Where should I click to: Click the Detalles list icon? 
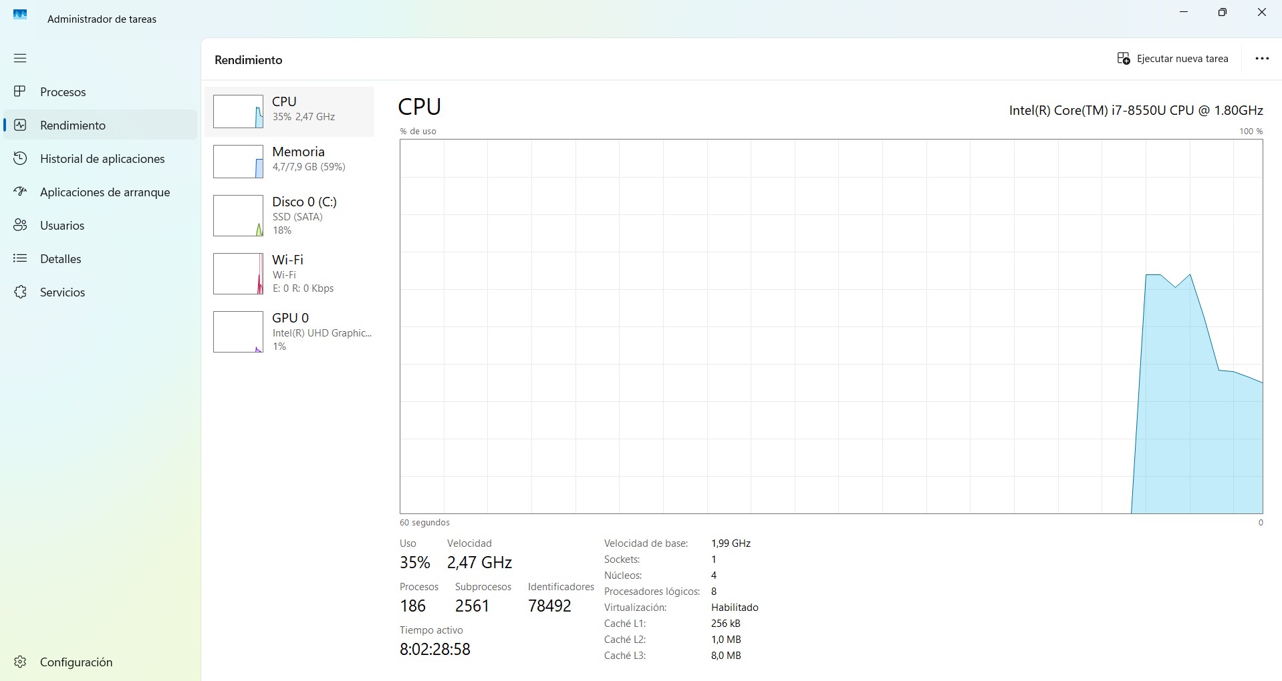(20, 258)
